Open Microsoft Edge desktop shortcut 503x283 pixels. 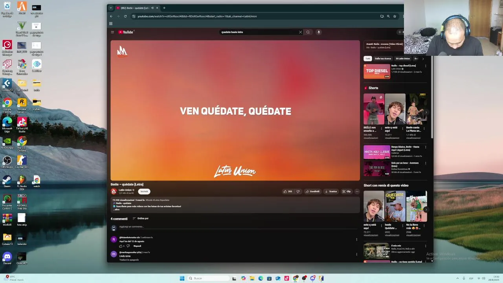(7, 125)
